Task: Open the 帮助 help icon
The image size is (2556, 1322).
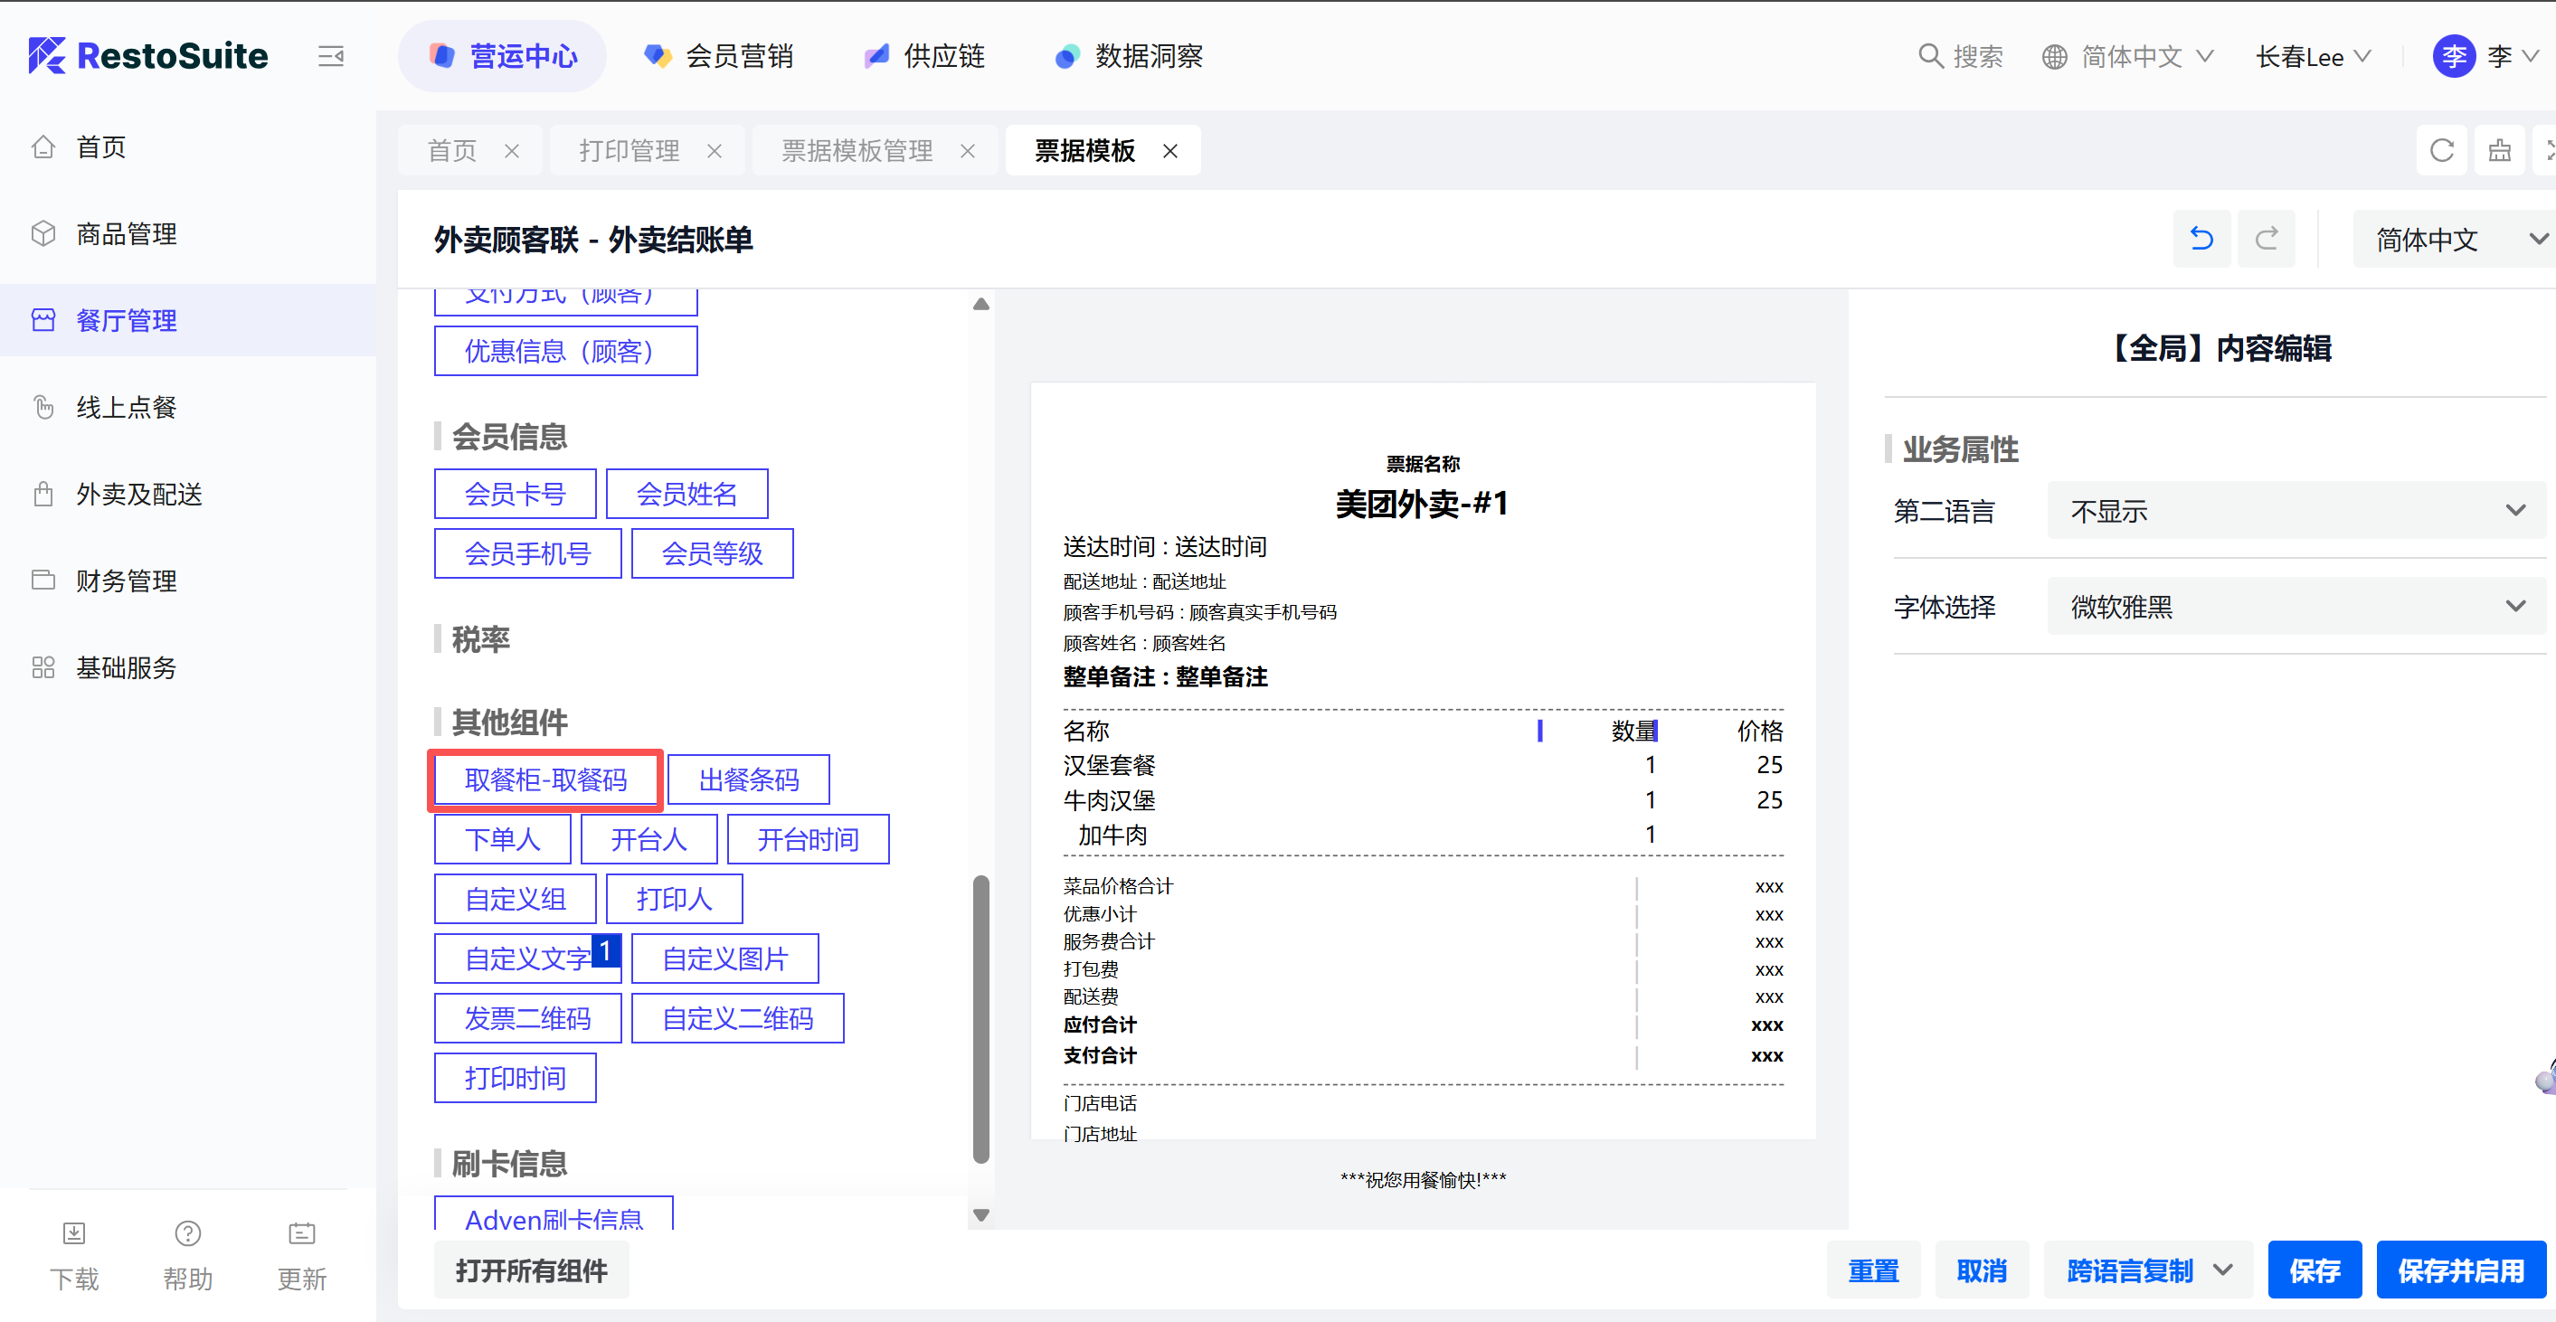Action: [x=187, y=1232]
